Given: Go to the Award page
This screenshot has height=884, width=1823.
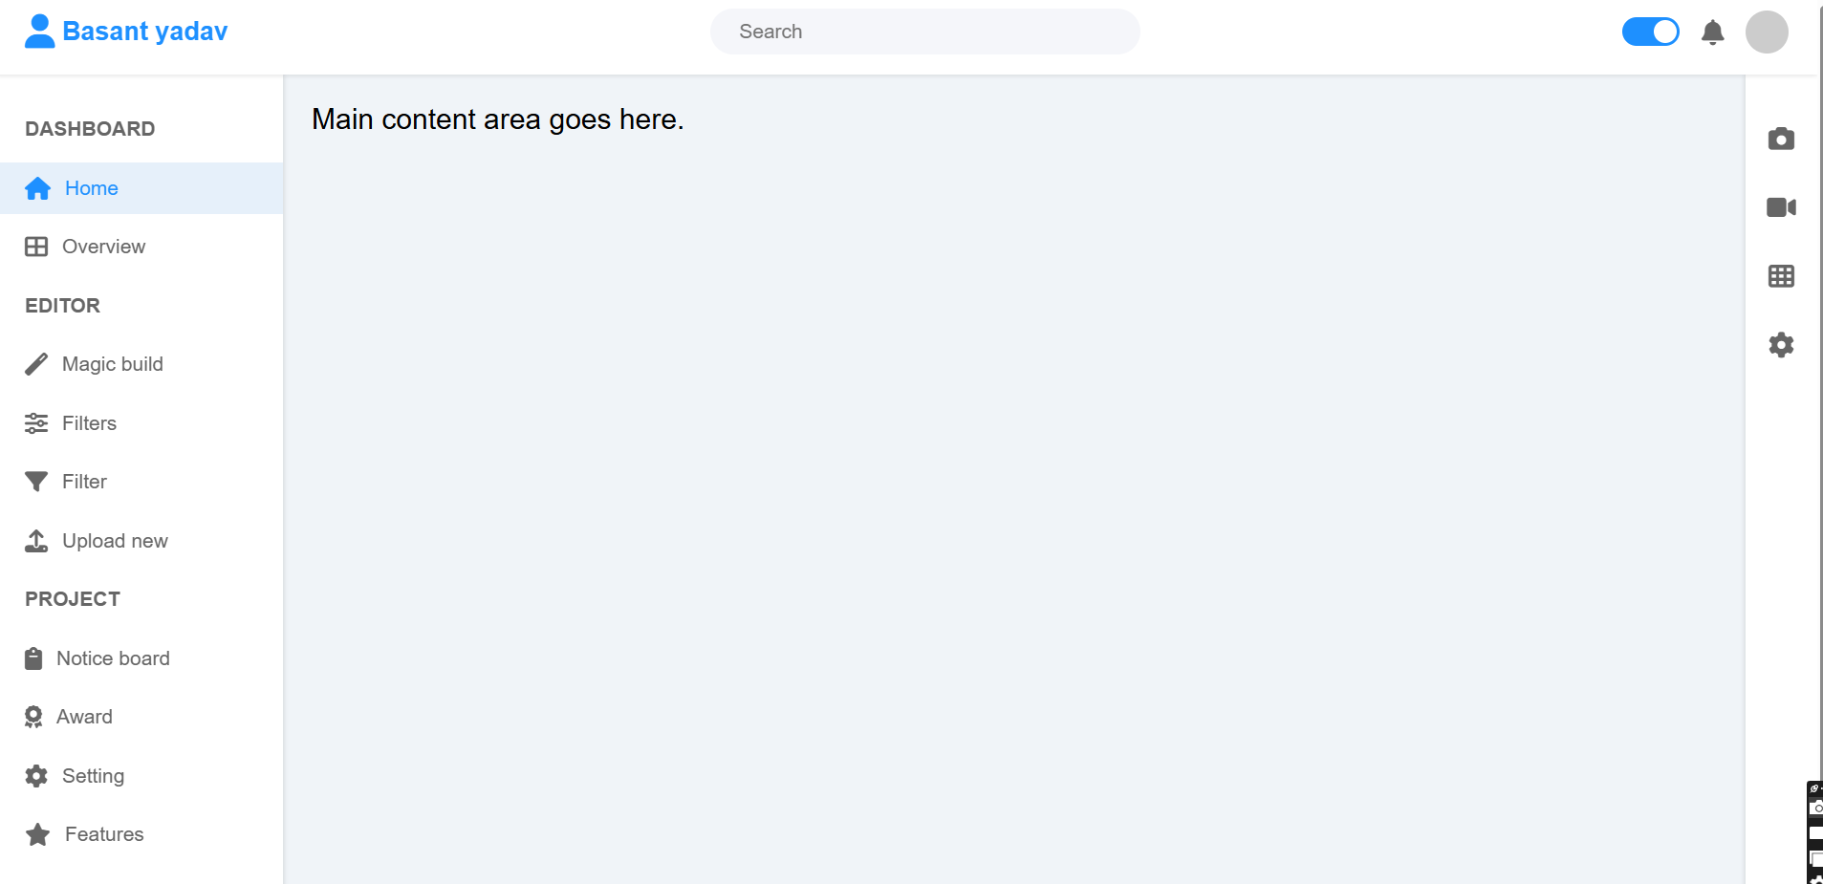Looking at the screenshot, I should point(84,717).
